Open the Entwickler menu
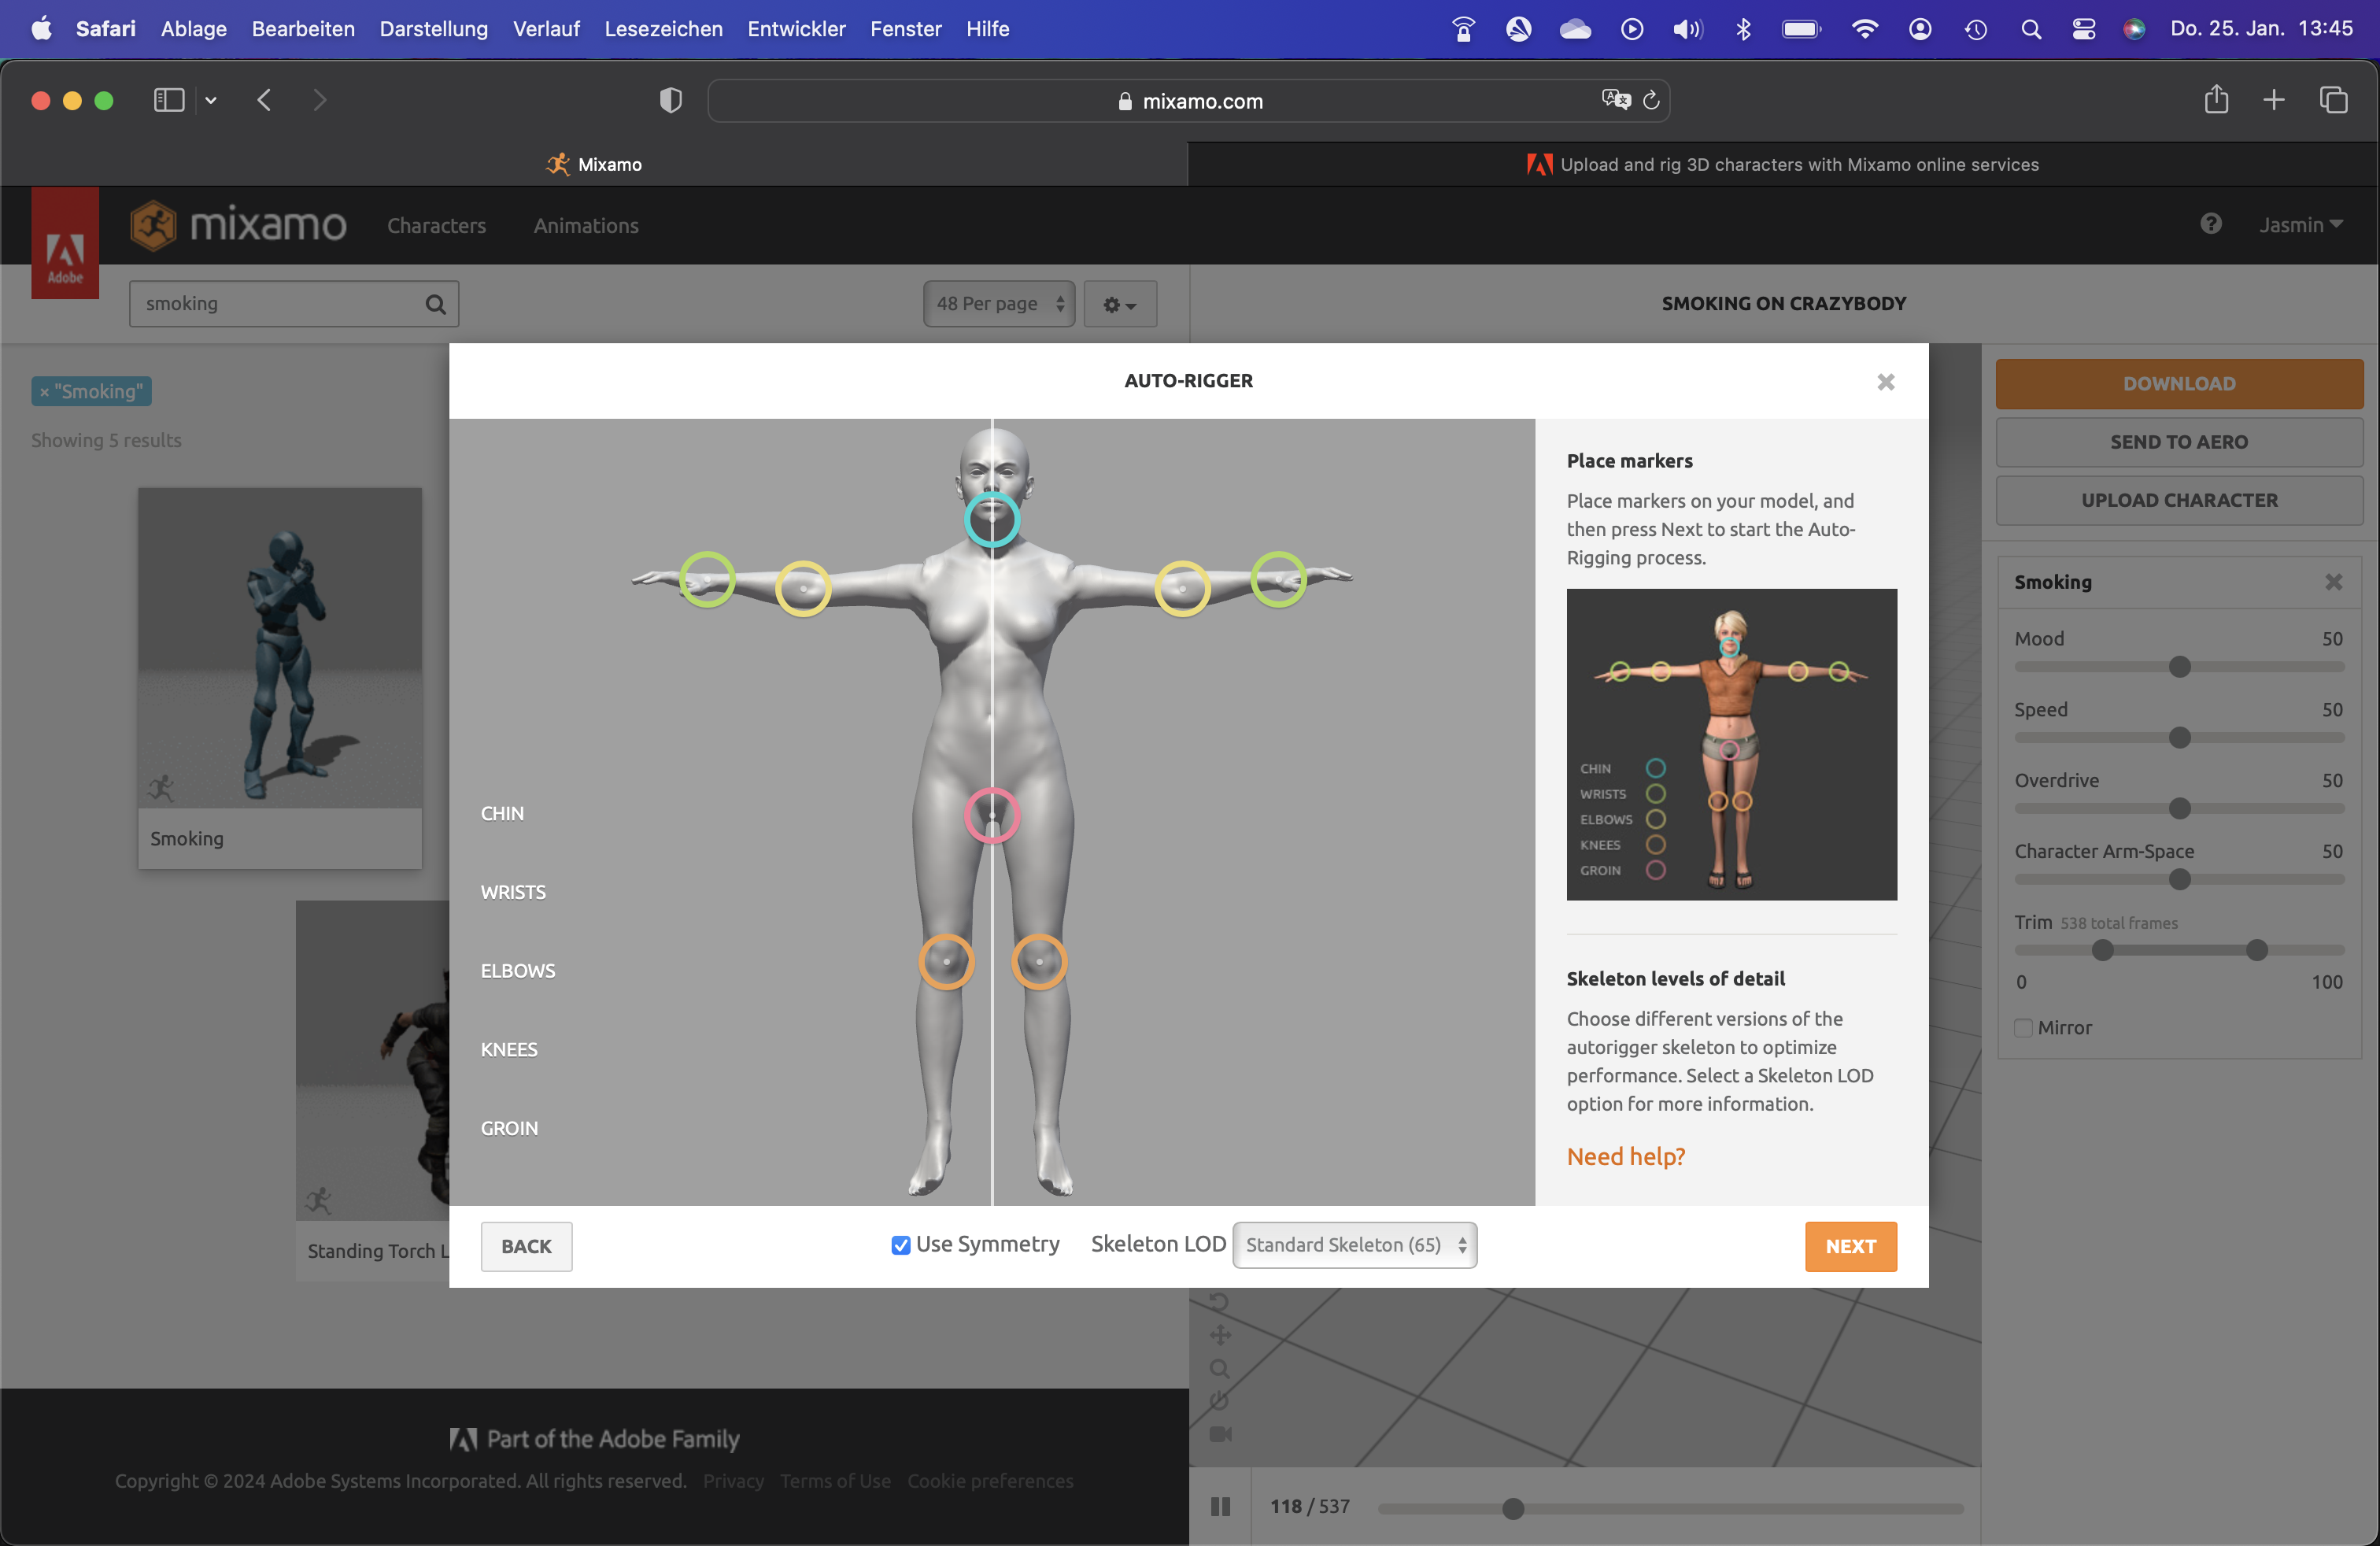This screenshot has height=1546, width=2380. [796, 29]
